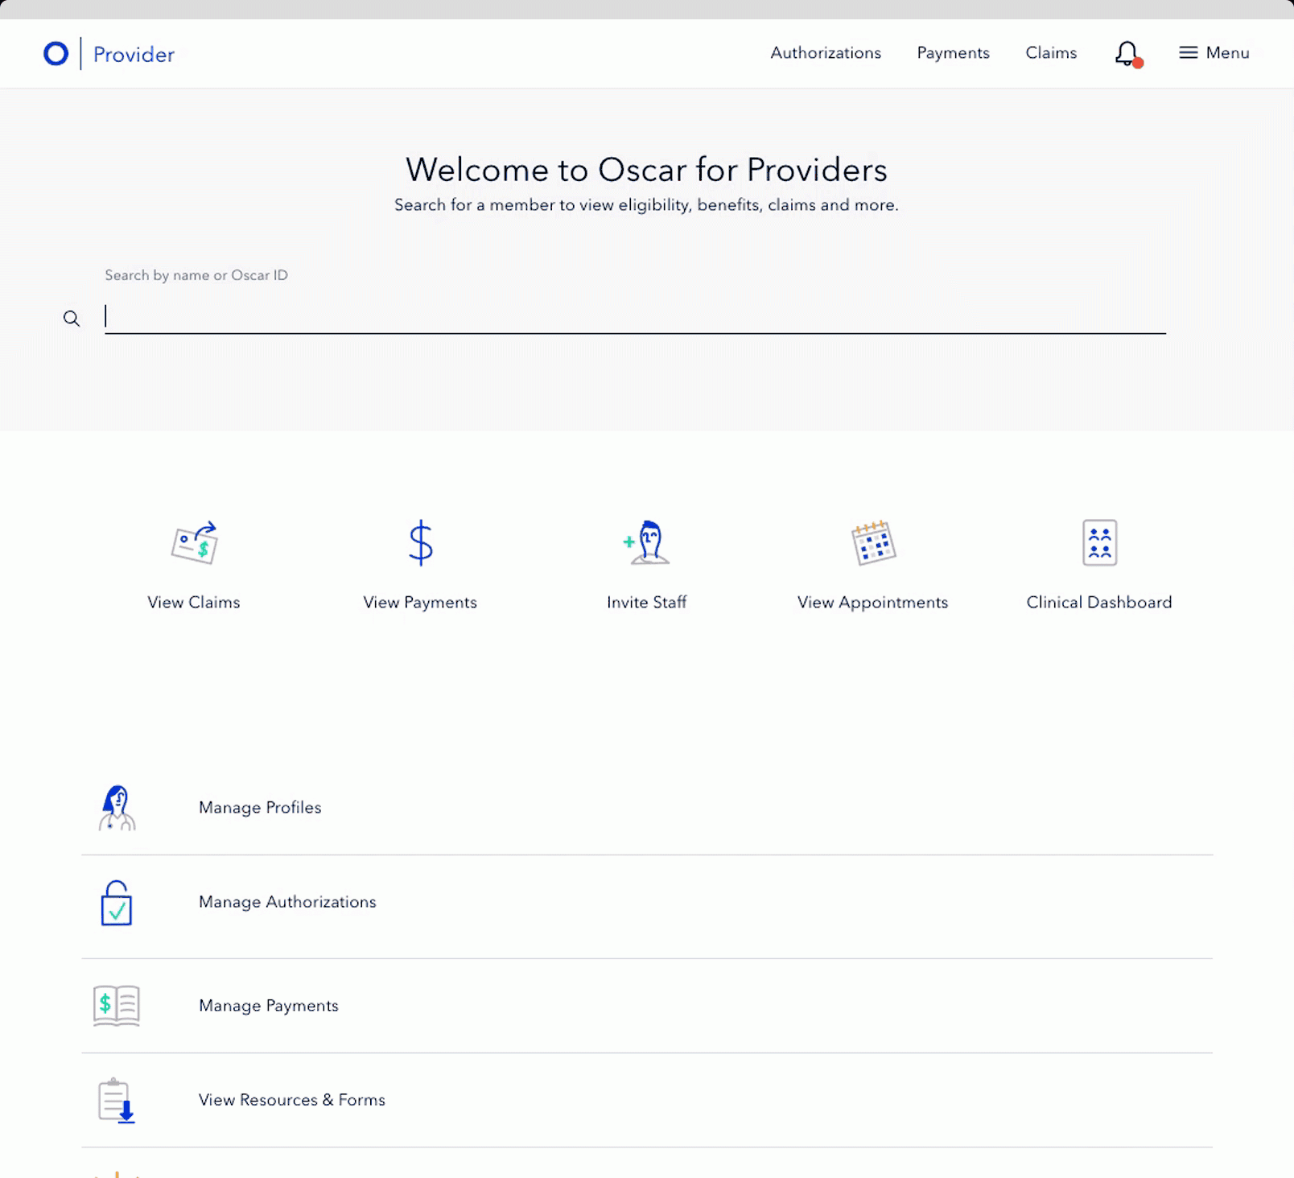Click the Oscar Provider logo
The height and width of the screenshot is (1178, 1294).
coord(107,53)
